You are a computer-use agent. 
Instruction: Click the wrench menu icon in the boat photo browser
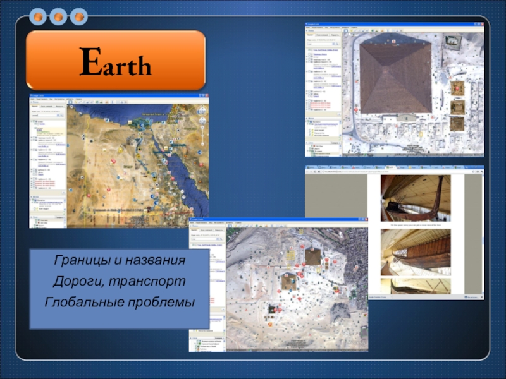click(x=482, y=171)
